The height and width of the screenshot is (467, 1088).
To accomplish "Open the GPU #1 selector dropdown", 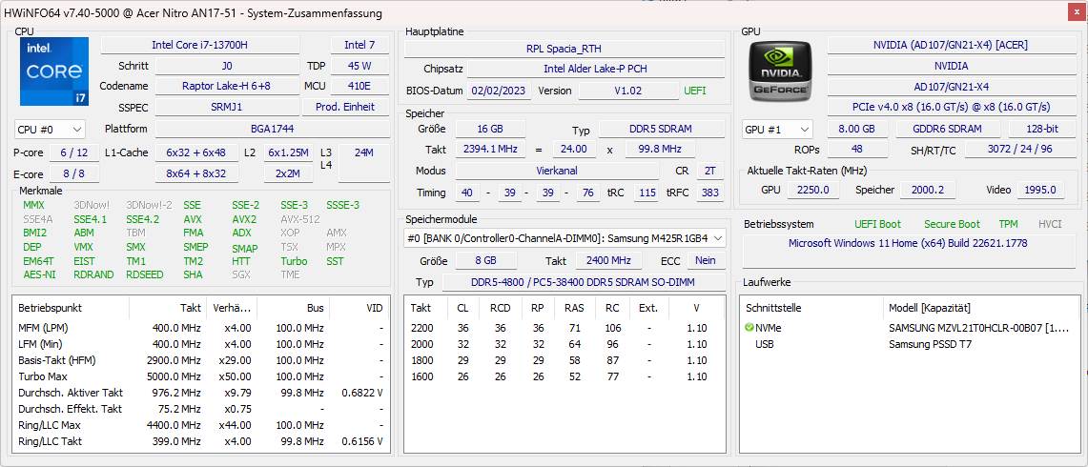I will 777,129.
